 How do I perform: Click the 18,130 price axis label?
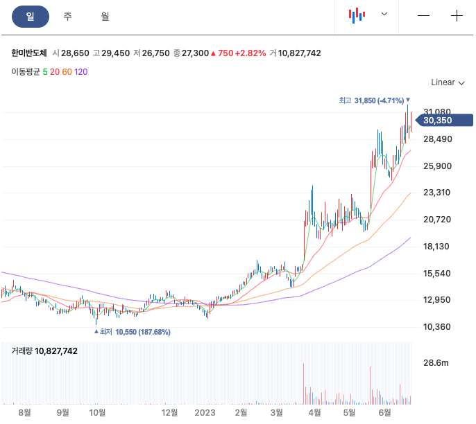pyautogui.click(x=436, y=247)
